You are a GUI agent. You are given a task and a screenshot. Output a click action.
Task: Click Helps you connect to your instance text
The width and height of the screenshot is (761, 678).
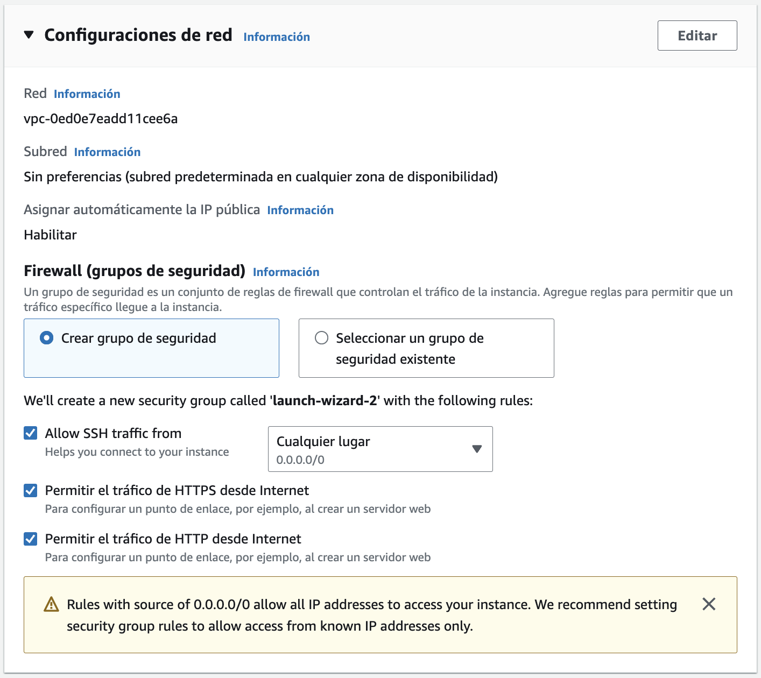click(137, 452)
